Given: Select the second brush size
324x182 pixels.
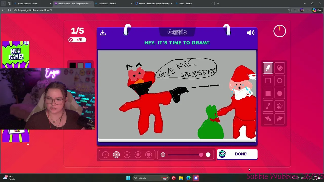Looking at the screenshot, I should pos(116,155).
